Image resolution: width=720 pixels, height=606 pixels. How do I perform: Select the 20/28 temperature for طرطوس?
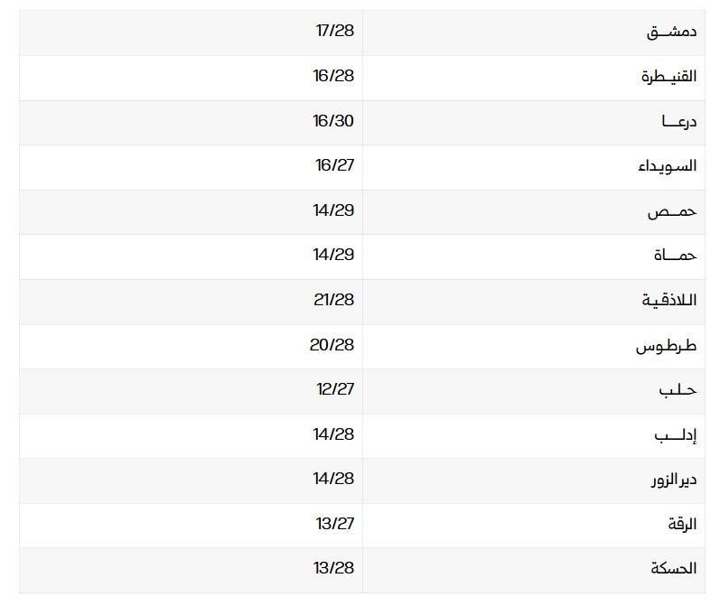332,345
